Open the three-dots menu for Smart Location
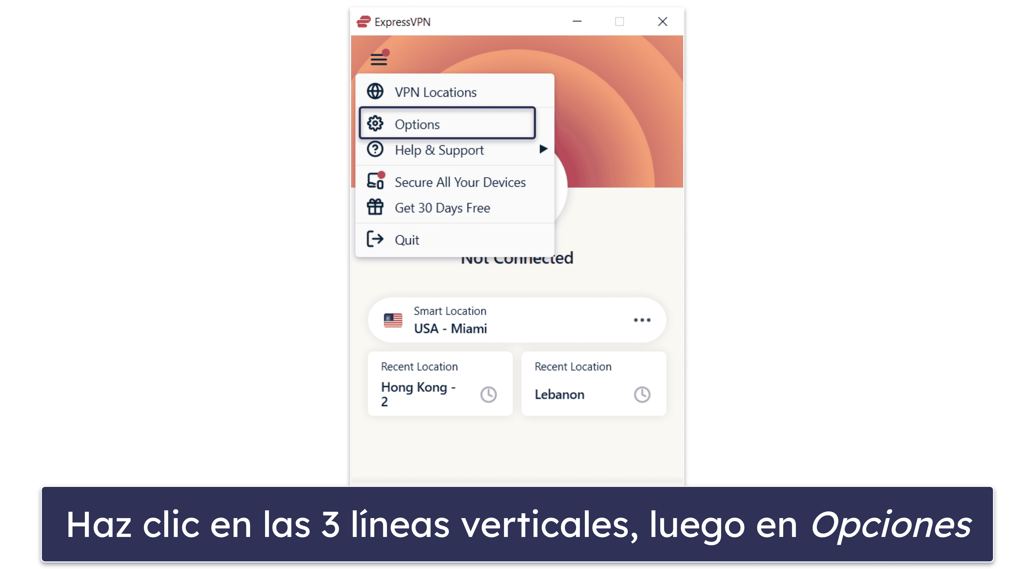1034x569 pixels. pos(642,320)
